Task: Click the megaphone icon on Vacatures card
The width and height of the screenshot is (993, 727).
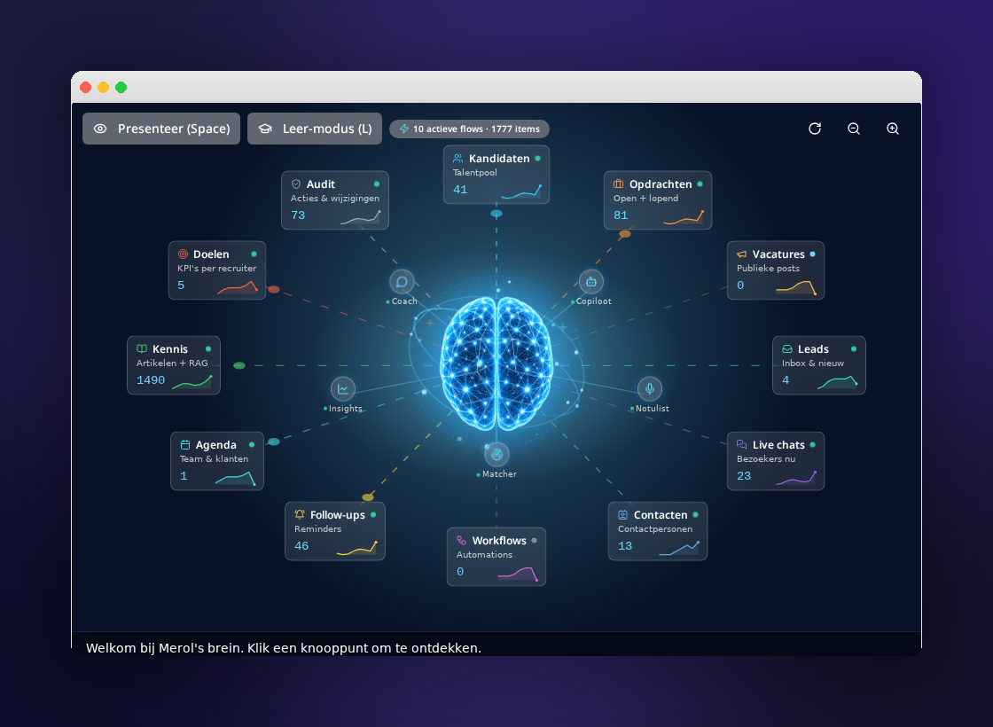Action: [x=741, y=254]
